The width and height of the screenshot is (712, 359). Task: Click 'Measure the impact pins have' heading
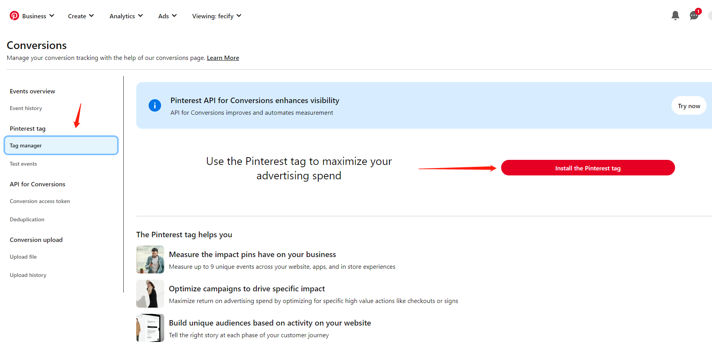tap(253, 255)
